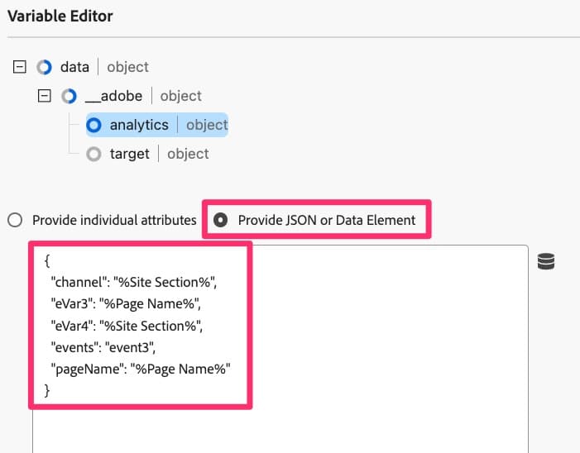Click the "eVar3" line in the JSON
The image size is (580, 453).
pos(132,304)
